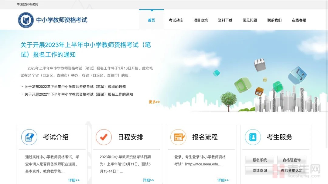Open the 首页 navigation tab
Image resolution: width=328 pixels, height=184 pixels.
pyautogui.click(x=151, y=20)
